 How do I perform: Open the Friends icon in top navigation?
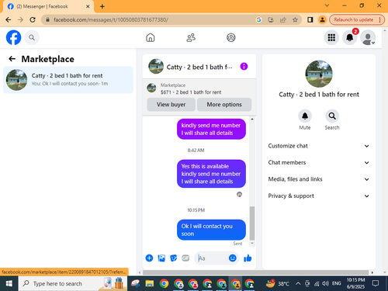pyautogui.click(x=191, y=38)
